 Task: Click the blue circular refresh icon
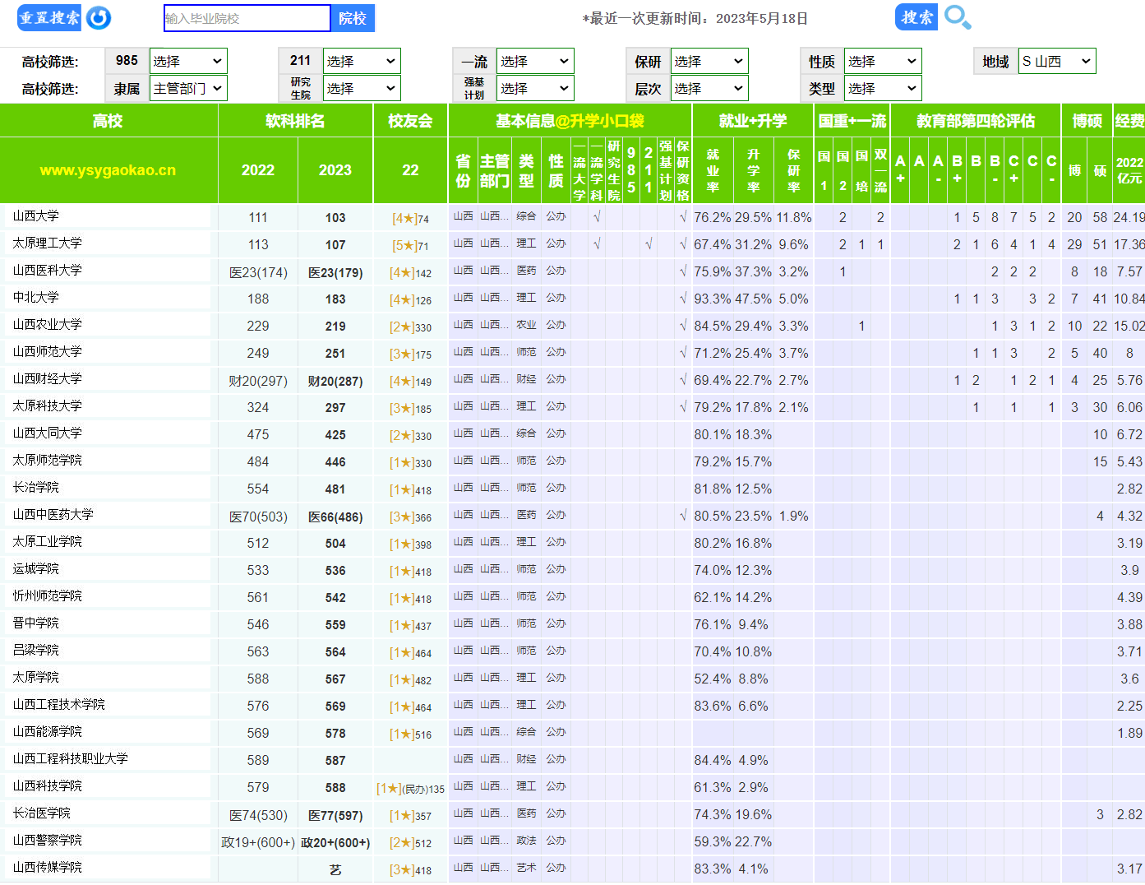coord(99,18)
